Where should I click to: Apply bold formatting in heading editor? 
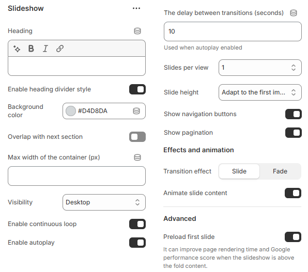[31, 49]
